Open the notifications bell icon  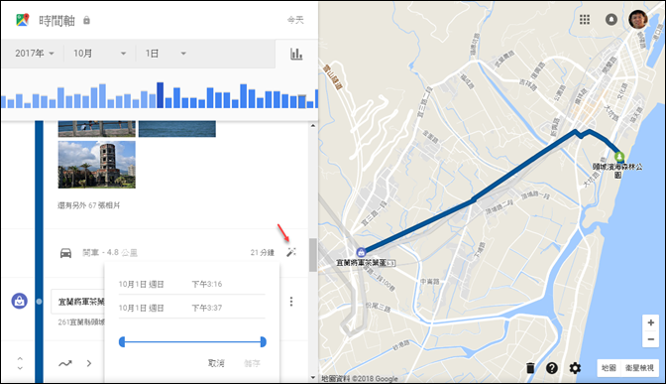tap(611, 19)
